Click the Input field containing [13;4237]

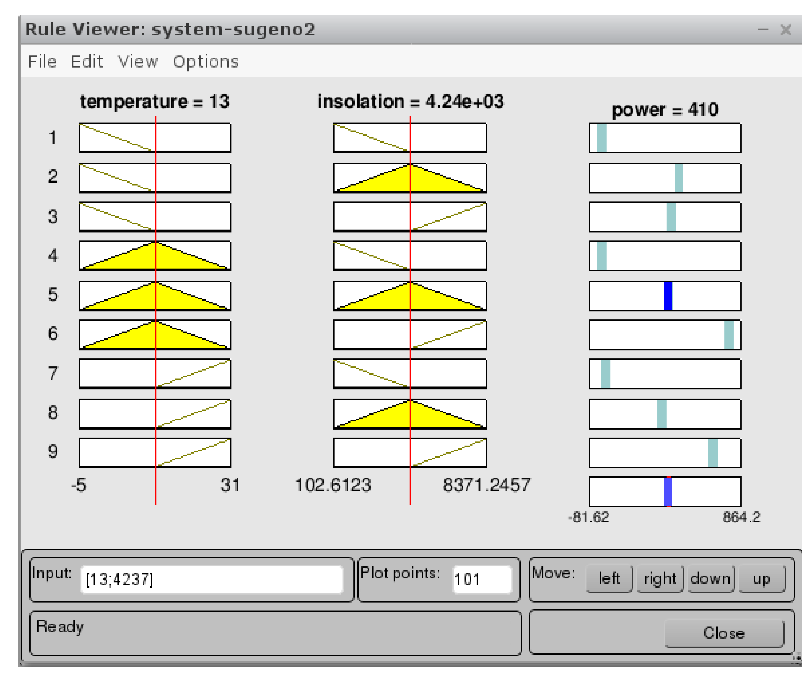click(x=212, y=580)
